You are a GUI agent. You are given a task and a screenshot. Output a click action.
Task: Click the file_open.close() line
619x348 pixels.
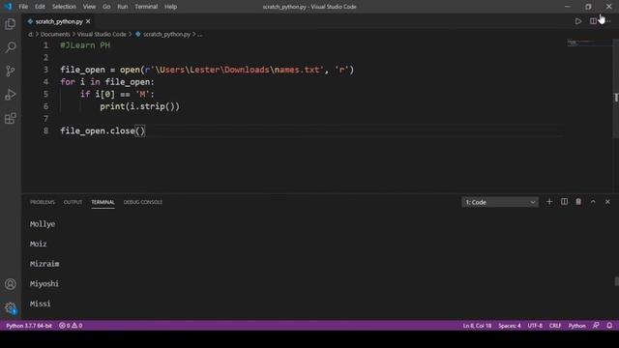(103, 131)
